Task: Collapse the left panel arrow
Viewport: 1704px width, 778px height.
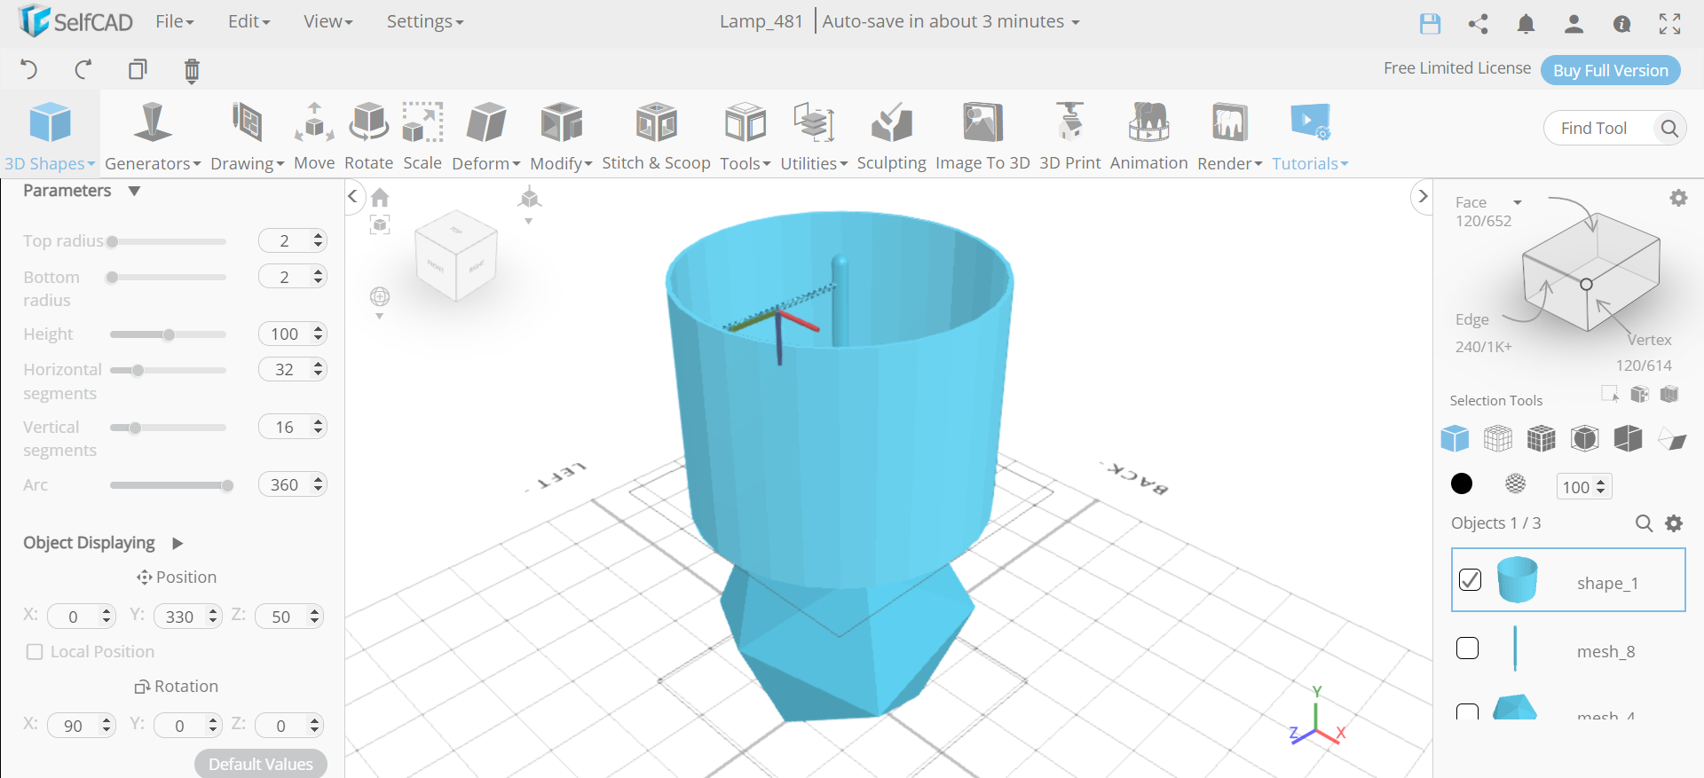Action: pos(353,196)
